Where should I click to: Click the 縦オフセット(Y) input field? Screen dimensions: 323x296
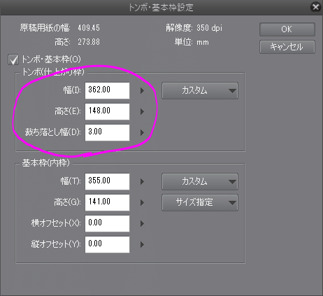coord(107,244)
